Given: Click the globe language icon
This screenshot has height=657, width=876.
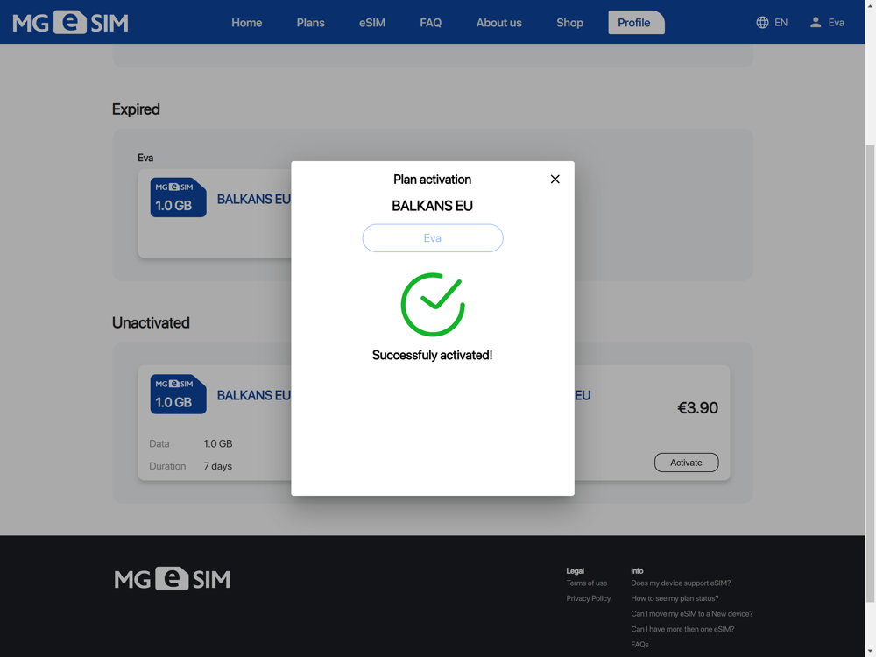Looking at the screenshot, I should [x=762, y=23].
